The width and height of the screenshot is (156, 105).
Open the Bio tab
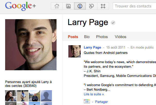pyautogui.click(x=87, y=37)
